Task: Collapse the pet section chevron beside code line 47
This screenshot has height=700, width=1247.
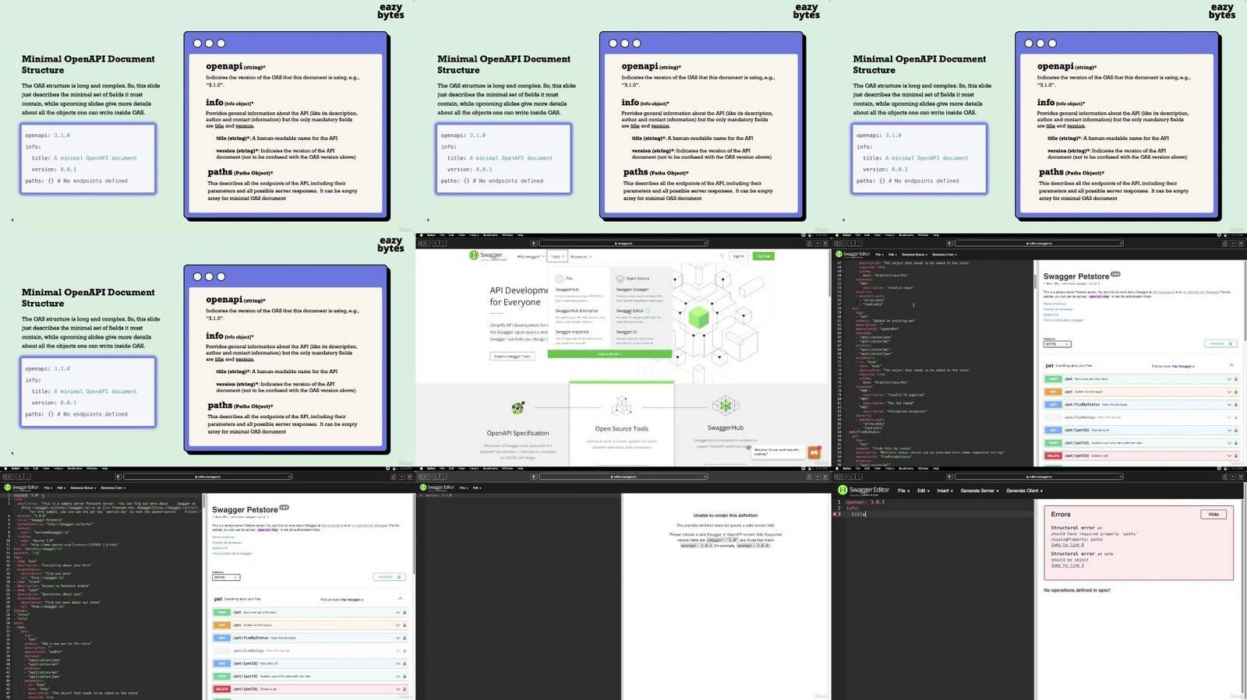Action: 1231,365
